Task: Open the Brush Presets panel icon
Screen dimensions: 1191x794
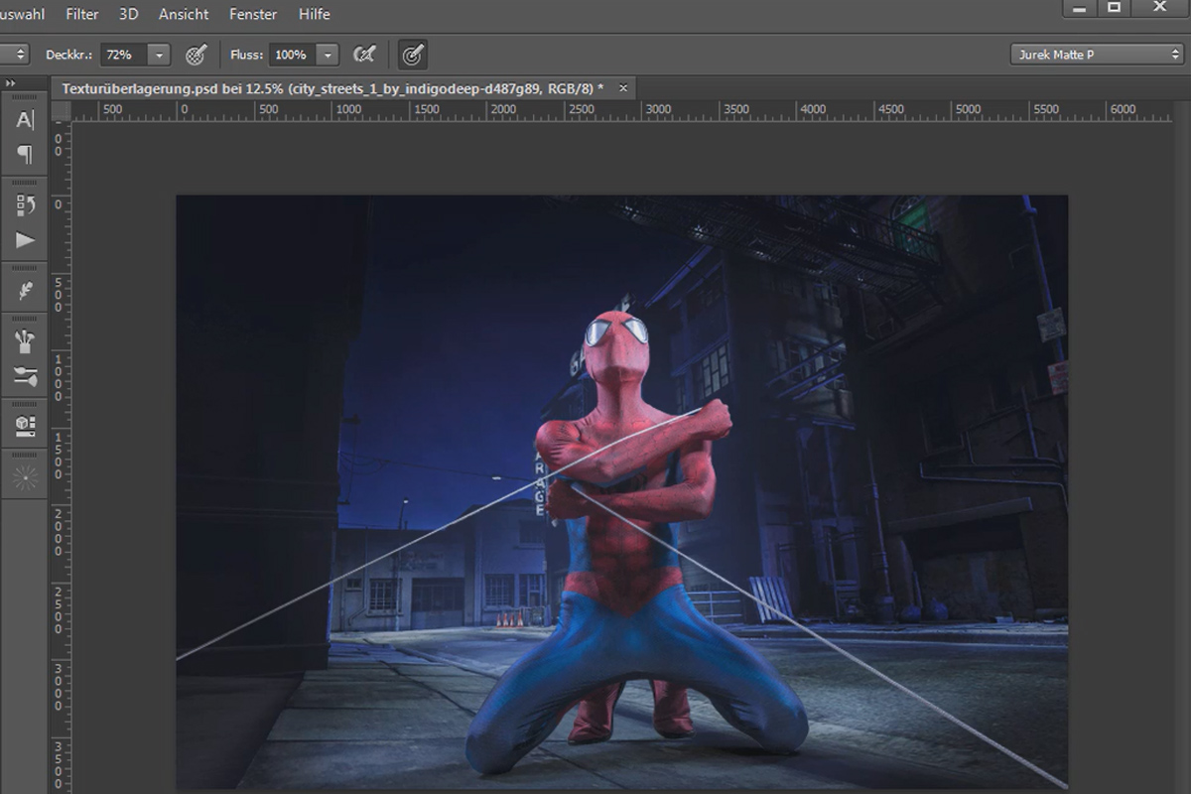Action: click(x=25, y=342)
